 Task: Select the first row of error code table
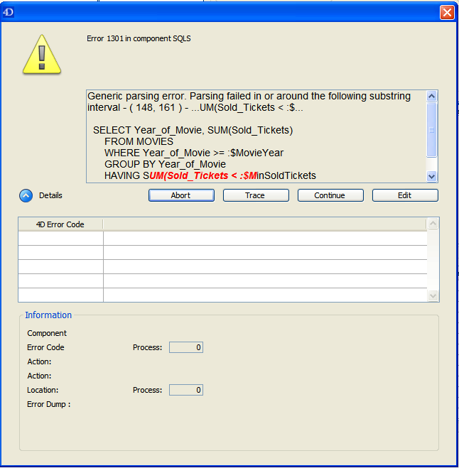coord(222,238)
